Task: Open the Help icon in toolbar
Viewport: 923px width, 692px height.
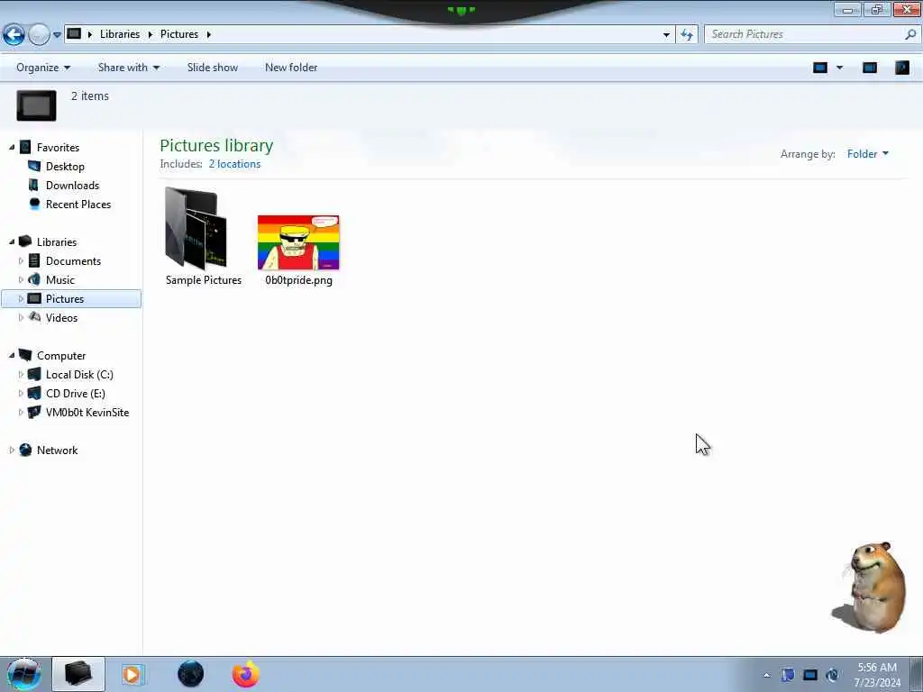Action: pyautogui.click(x=901, y=68)
